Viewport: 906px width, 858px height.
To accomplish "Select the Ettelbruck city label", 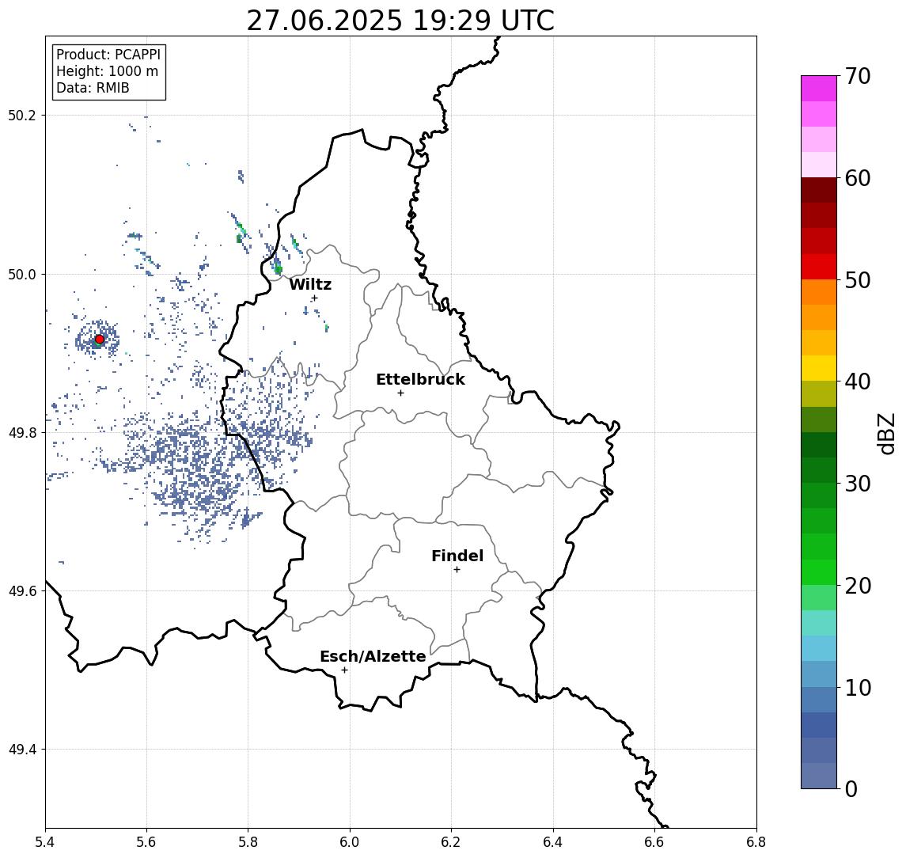I will coord(420,379).
